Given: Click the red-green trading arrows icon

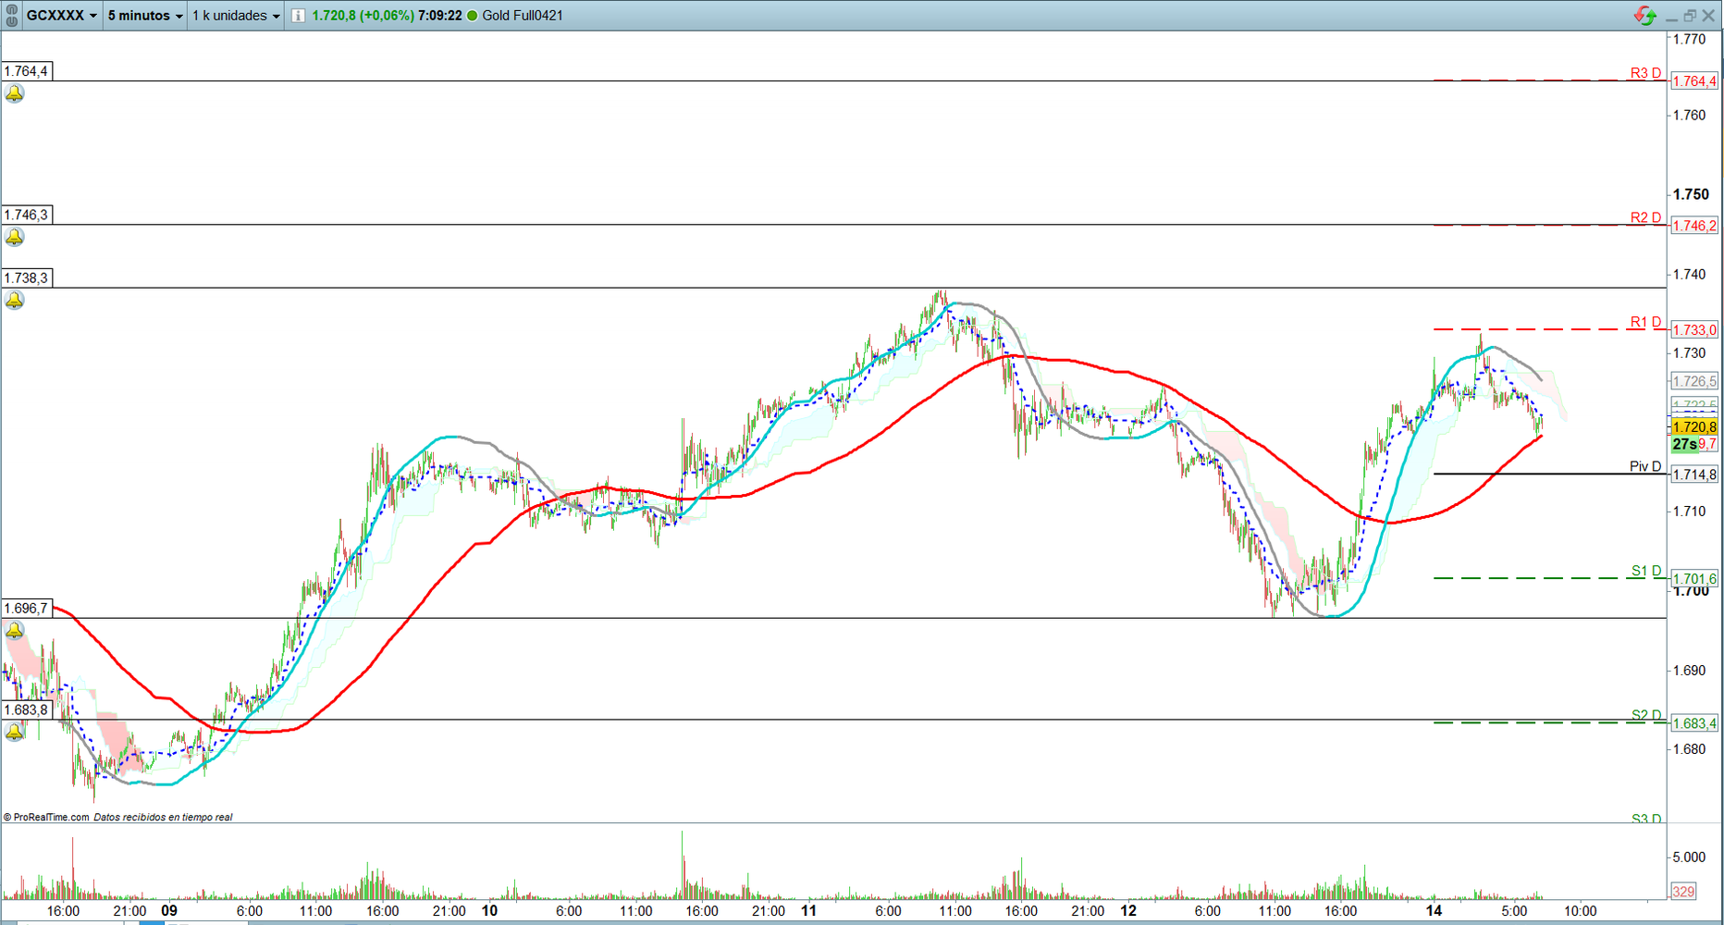Looking at the screenshot, I should click(x=1644, y=15).
